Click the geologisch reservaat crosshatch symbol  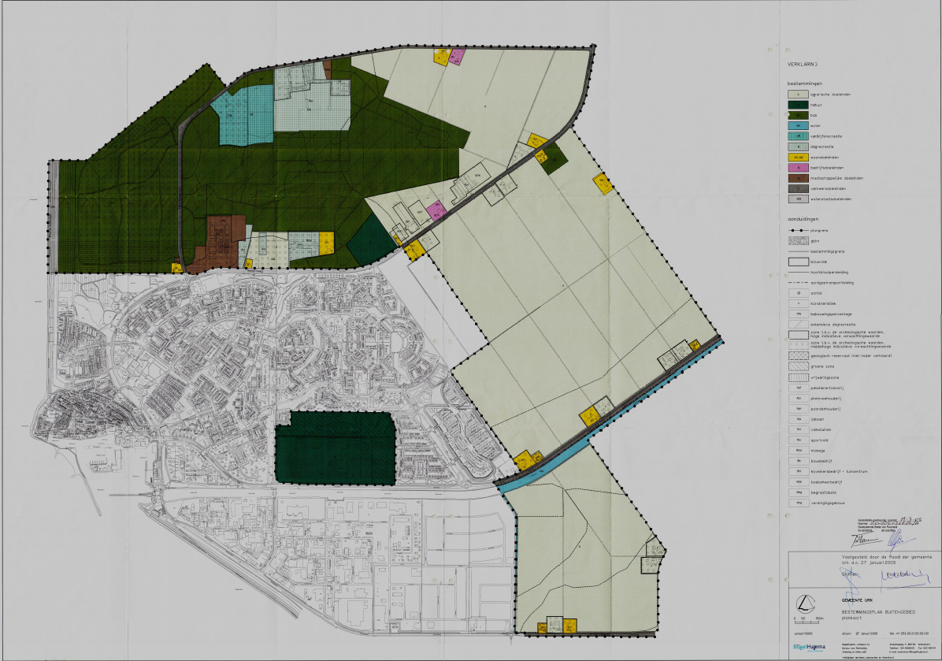(x=799, y=357)
